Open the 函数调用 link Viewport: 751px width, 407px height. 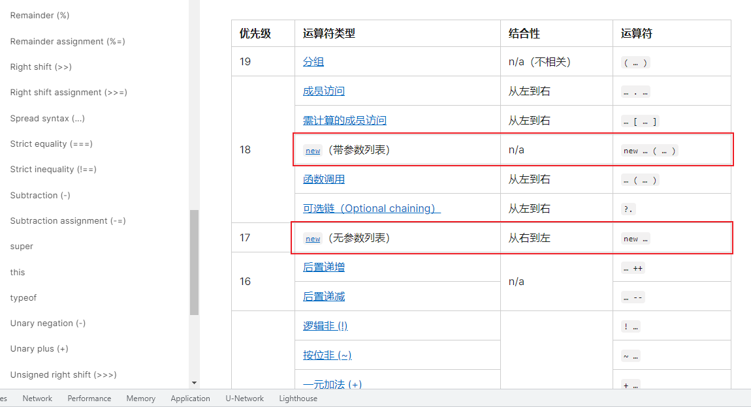tap(323, 179)
